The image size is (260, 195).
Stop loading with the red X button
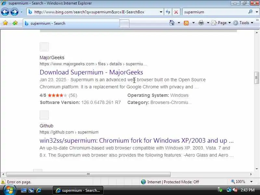coord(176,12)
